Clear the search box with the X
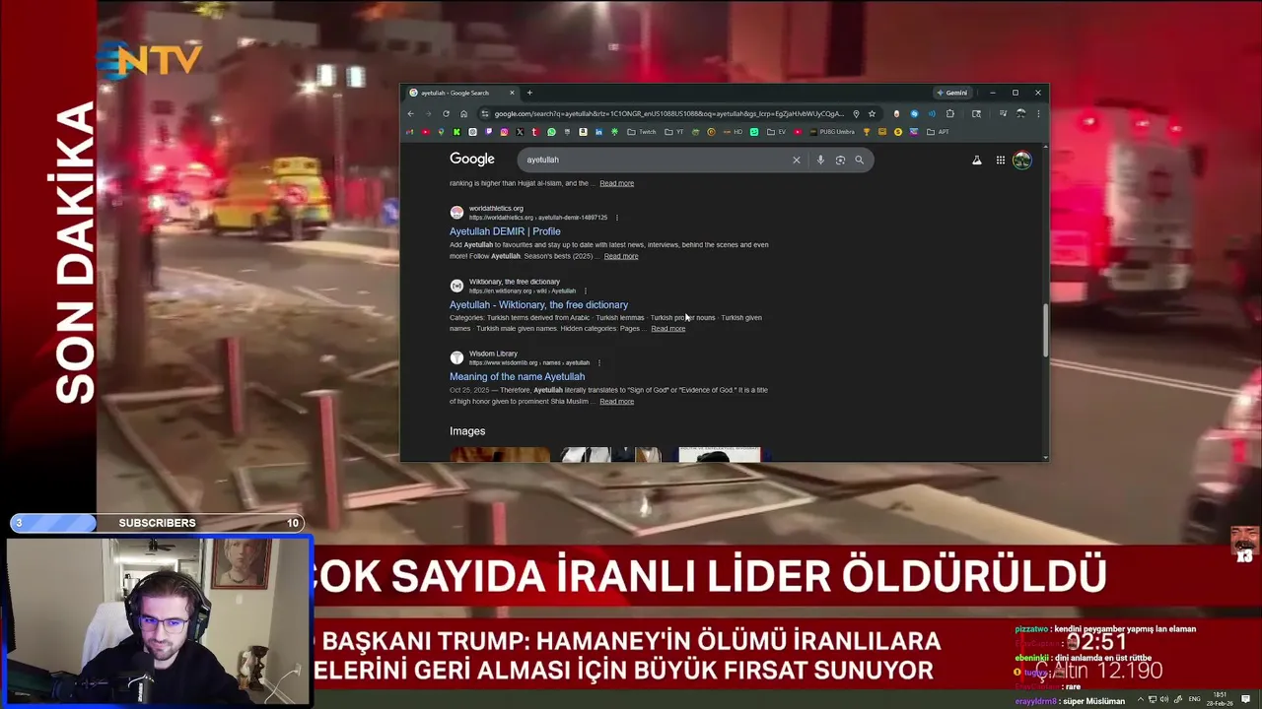The height and width of the screenshot is (709, 1262). click(x=797, y=160)
